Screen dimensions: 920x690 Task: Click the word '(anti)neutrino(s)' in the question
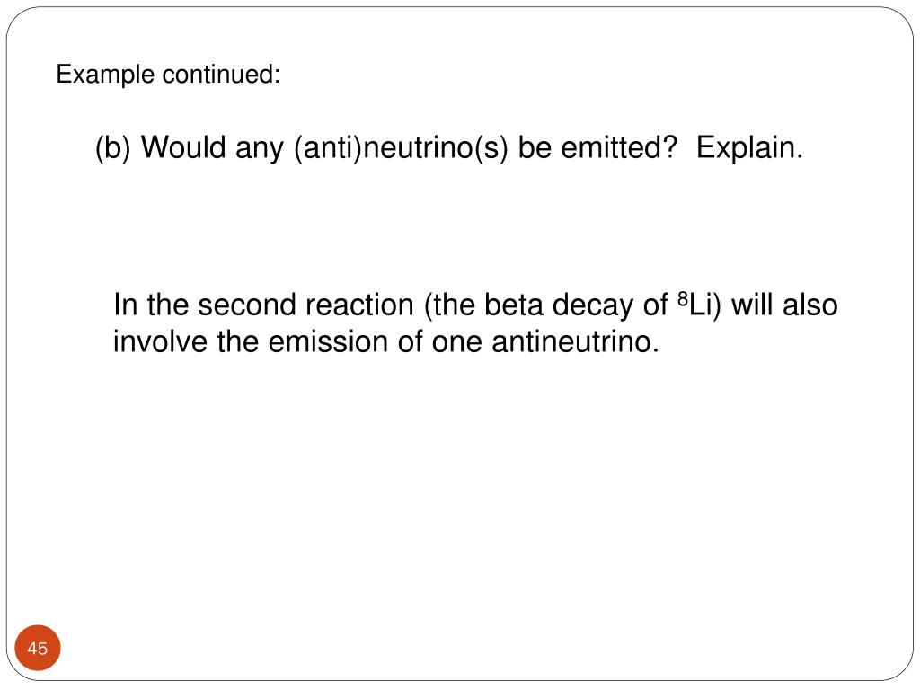tap(401, 147)
